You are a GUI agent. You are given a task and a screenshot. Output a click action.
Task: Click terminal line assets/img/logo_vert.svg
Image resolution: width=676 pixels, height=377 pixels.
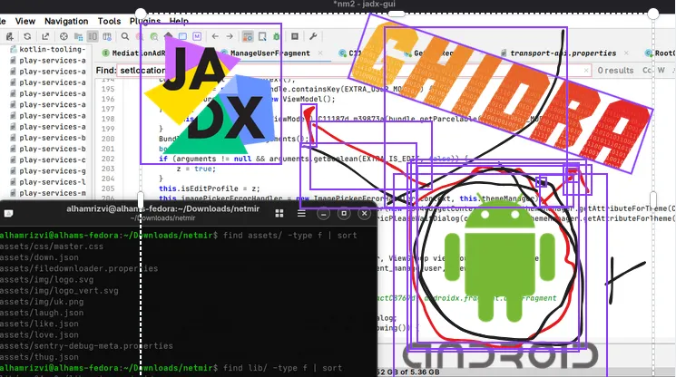point(59,291)
